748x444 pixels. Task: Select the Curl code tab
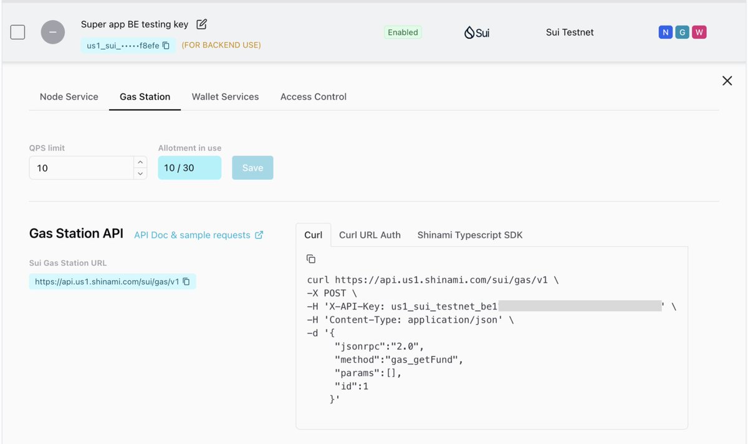(x=314, y=235)
